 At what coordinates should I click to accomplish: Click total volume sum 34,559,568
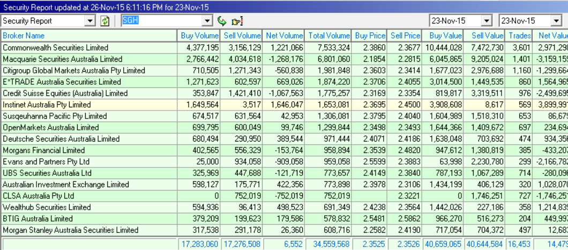click(x=328, y=244)
